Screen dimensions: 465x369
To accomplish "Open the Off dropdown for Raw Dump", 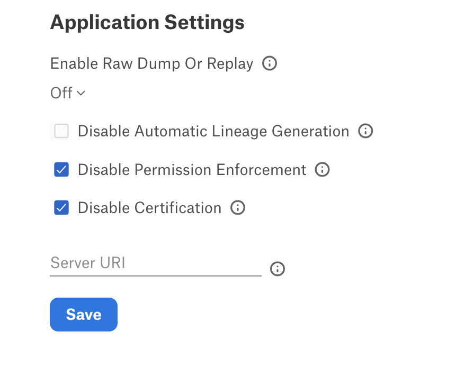I will (68, 93).
